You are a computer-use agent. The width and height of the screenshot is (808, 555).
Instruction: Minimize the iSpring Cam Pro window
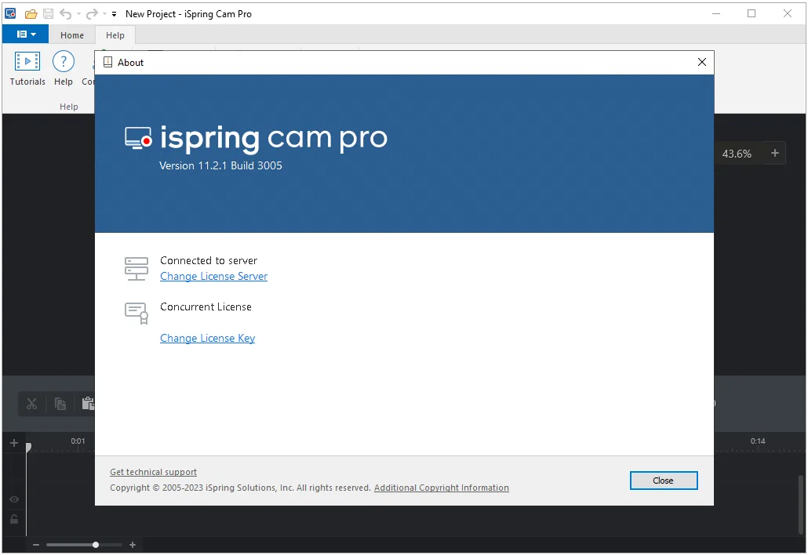pyautogui.click(x=715, y=14)
